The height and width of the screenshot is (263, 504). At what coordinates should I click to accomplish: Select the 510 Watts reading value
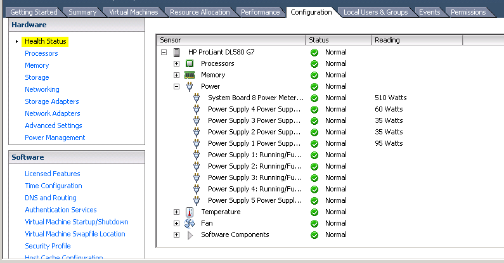pos(391,98)
